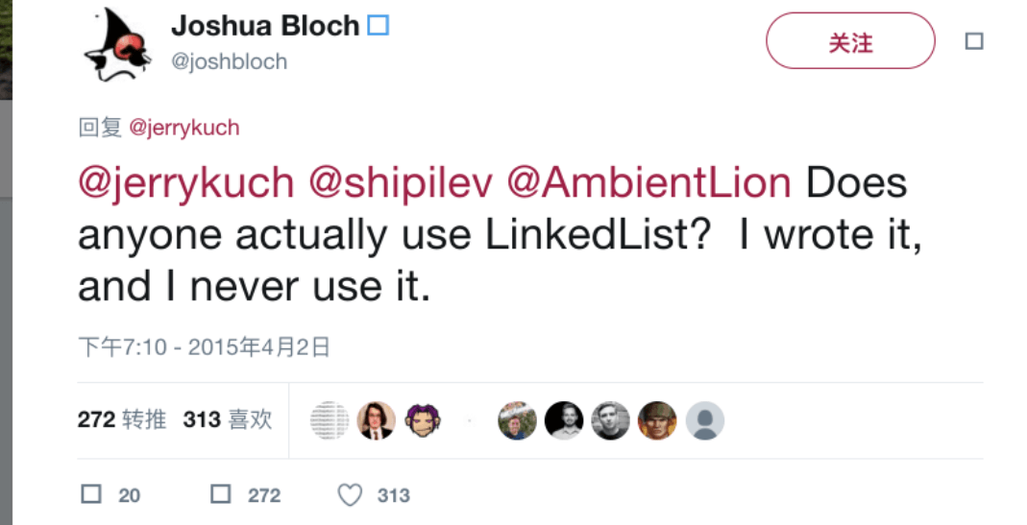Screen dimensions: 1027x525
Task: Click the 关注 follow button
Action: click(849, 41)
